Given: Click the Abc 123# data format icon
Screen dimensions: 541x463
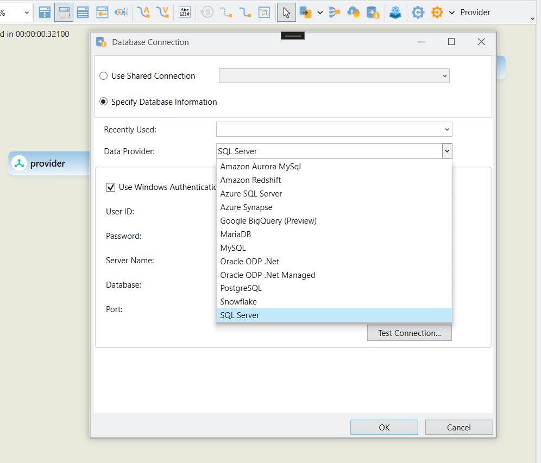Looking at the screenshot, I should tap(185, 12).
